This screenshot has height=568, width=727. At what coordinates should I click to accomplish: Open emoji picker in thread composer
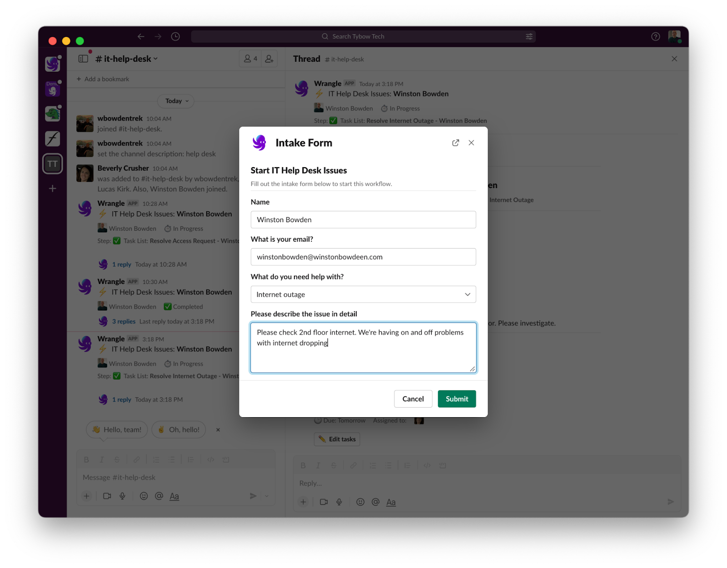[x=360, y=502]
